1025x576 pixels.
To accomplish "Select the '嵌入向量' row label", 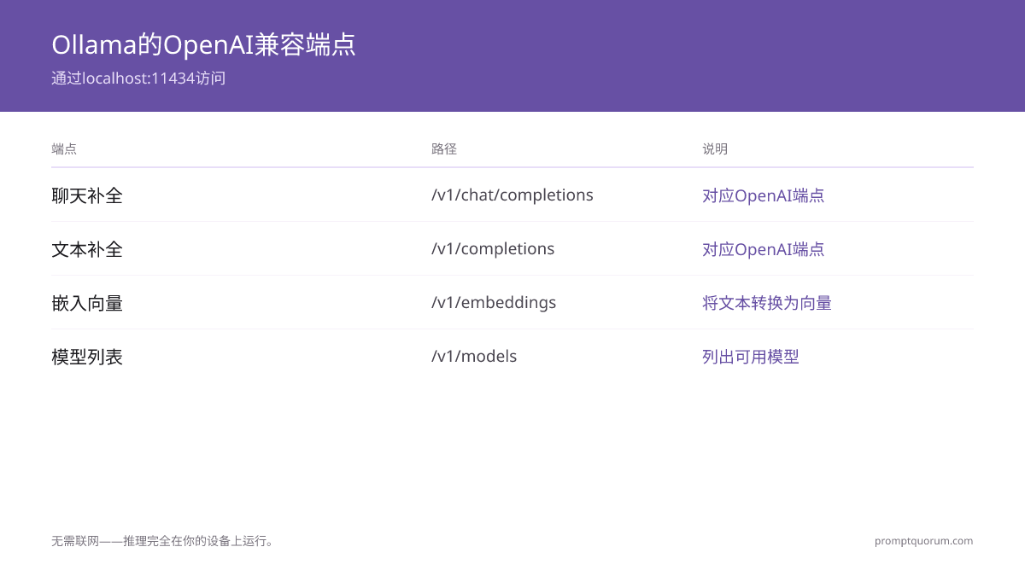I will click(x=87, y=303).
